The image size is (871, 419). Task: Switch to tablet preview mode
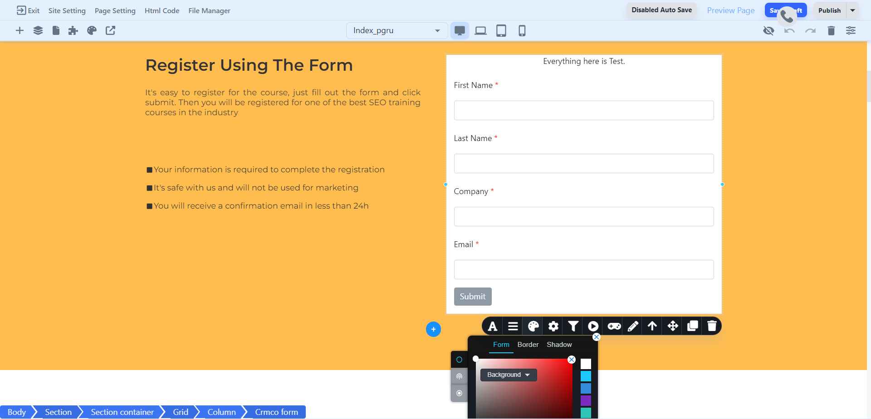pos(501,30)
